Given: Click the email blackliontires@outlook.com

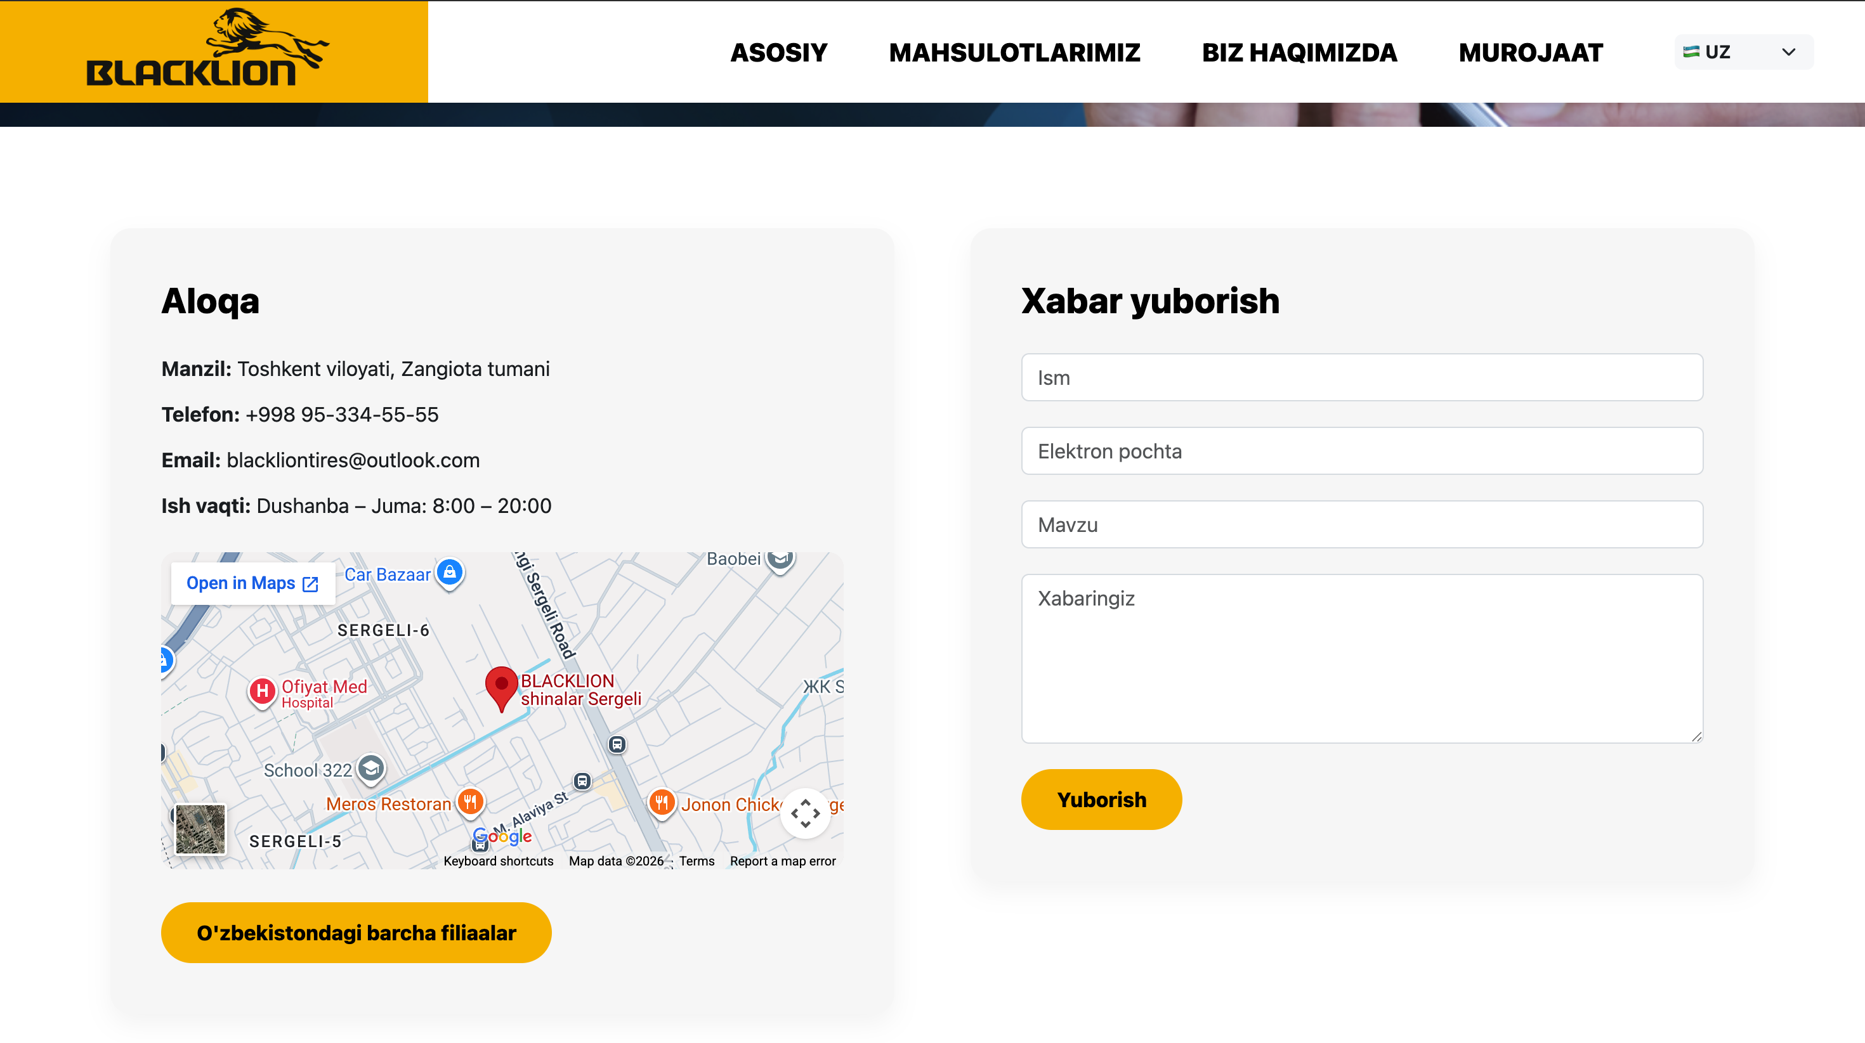Looking at the screenshot, I should pos(353,460).
